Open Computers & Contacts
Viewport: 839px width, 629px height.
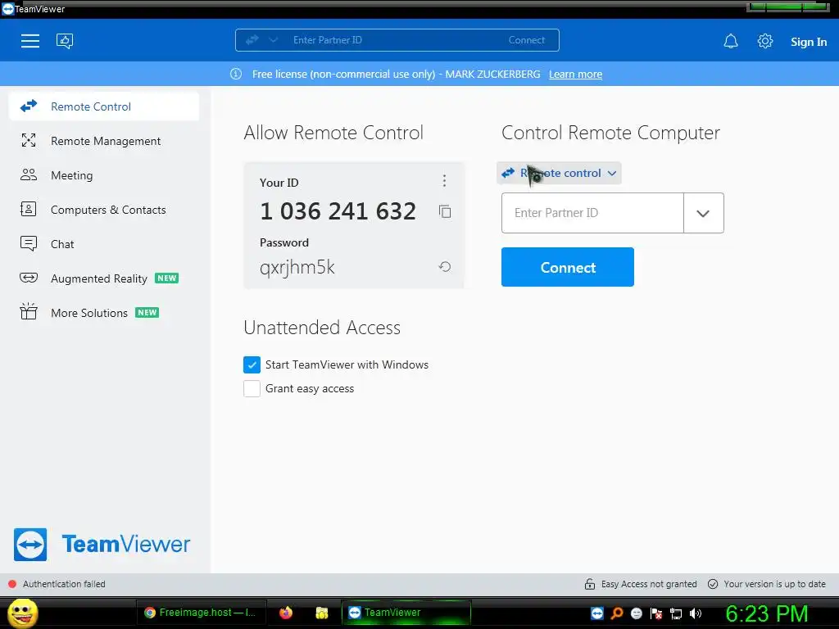[104, 210]
